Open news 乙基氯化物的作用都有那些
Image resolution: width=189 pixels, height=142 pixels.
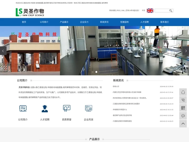click(x=122, y=121)
